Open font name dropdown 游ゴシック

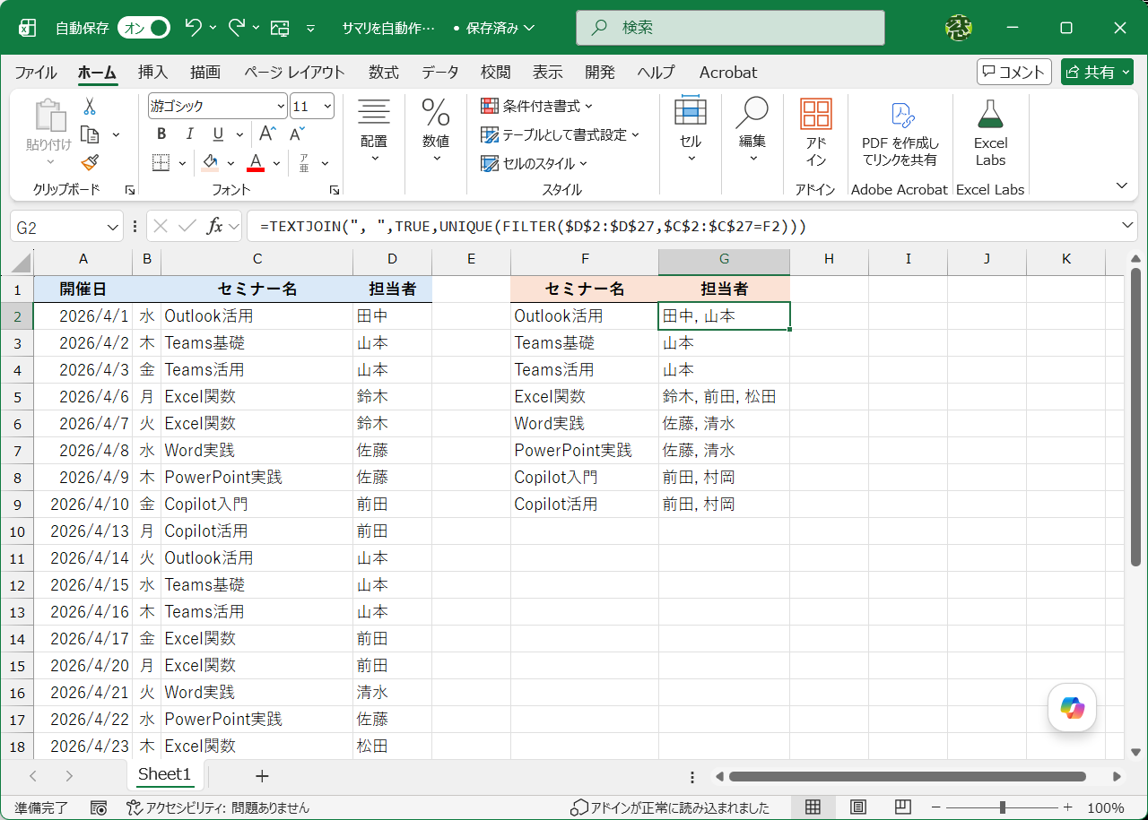(x=280, y=106)
